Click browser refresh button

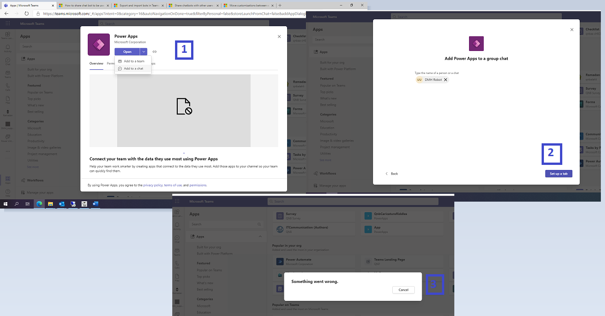(x=27, y=13)
